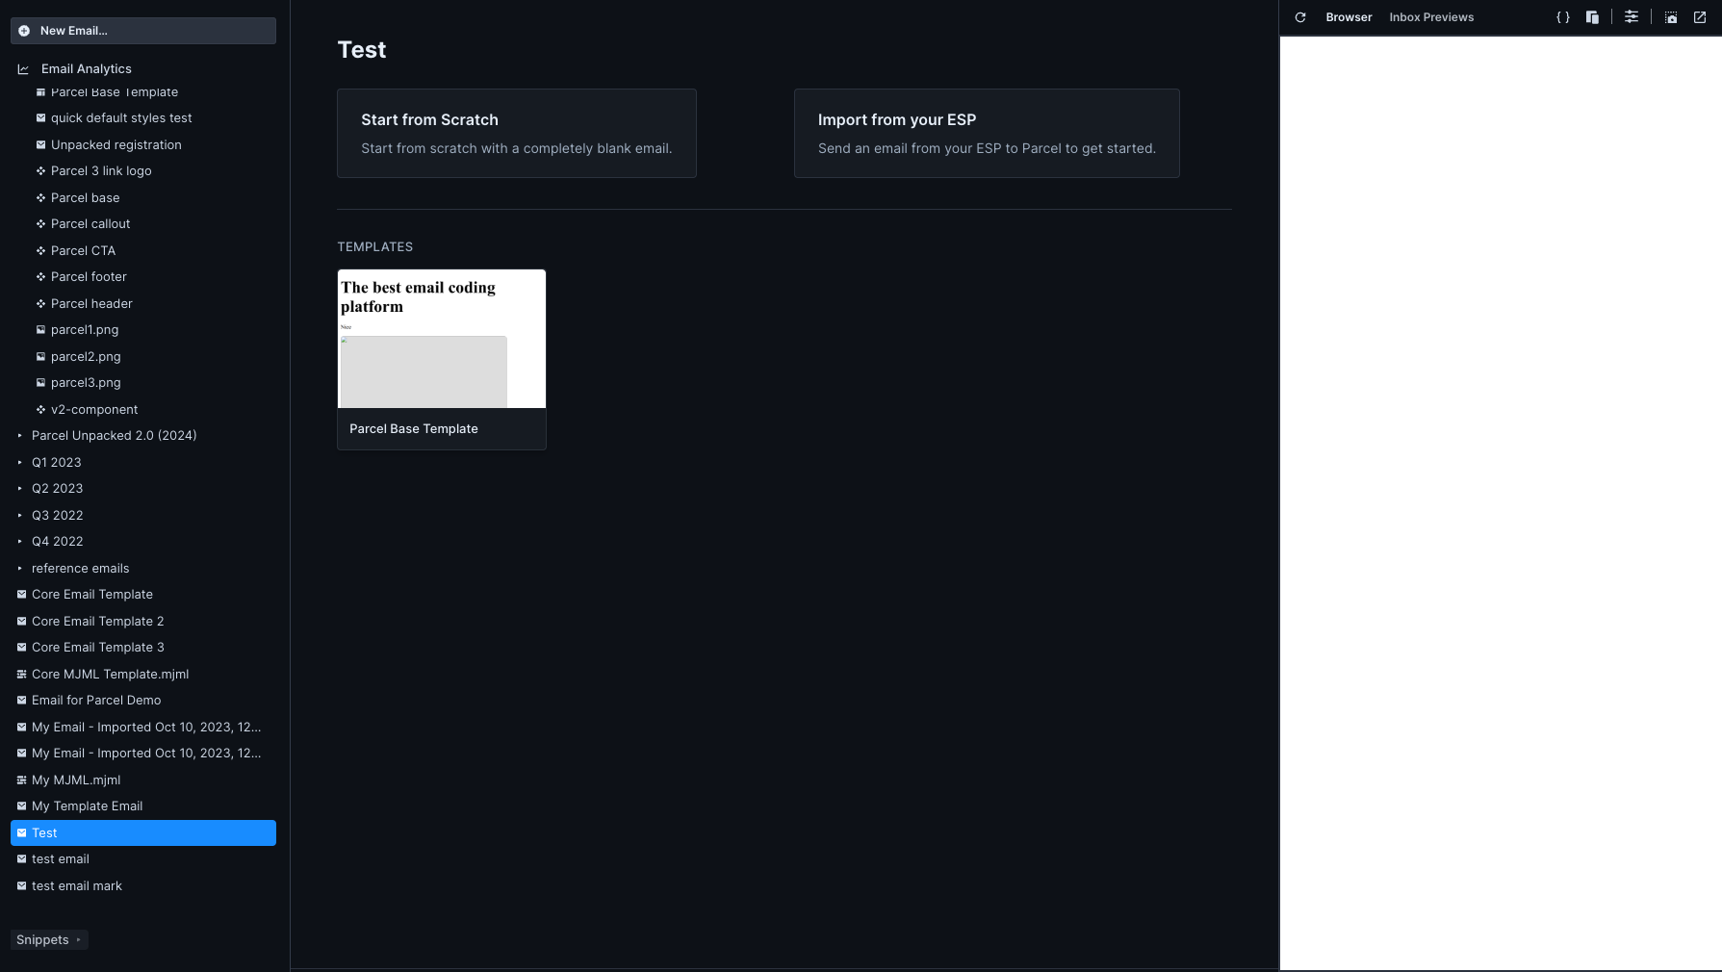Create a new email with New Email button

click(143, 31)
